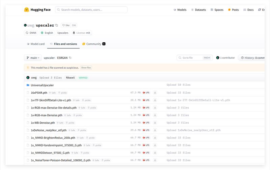The image size is (270, 170).
Task: Open the Datasets nav item
Action: (198, 10)
